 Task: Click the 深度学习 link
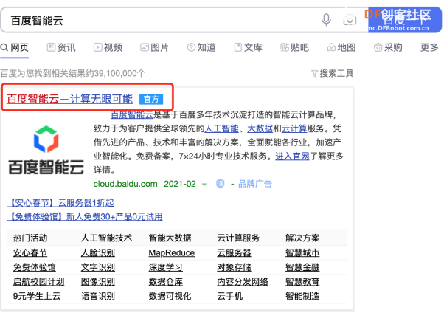click(x=166, y=267)
